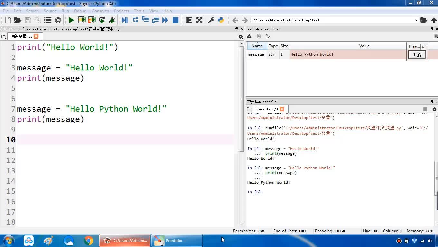Click the Run current cell icon
Viewport: 438px width, 247px height.
(81, 20)
